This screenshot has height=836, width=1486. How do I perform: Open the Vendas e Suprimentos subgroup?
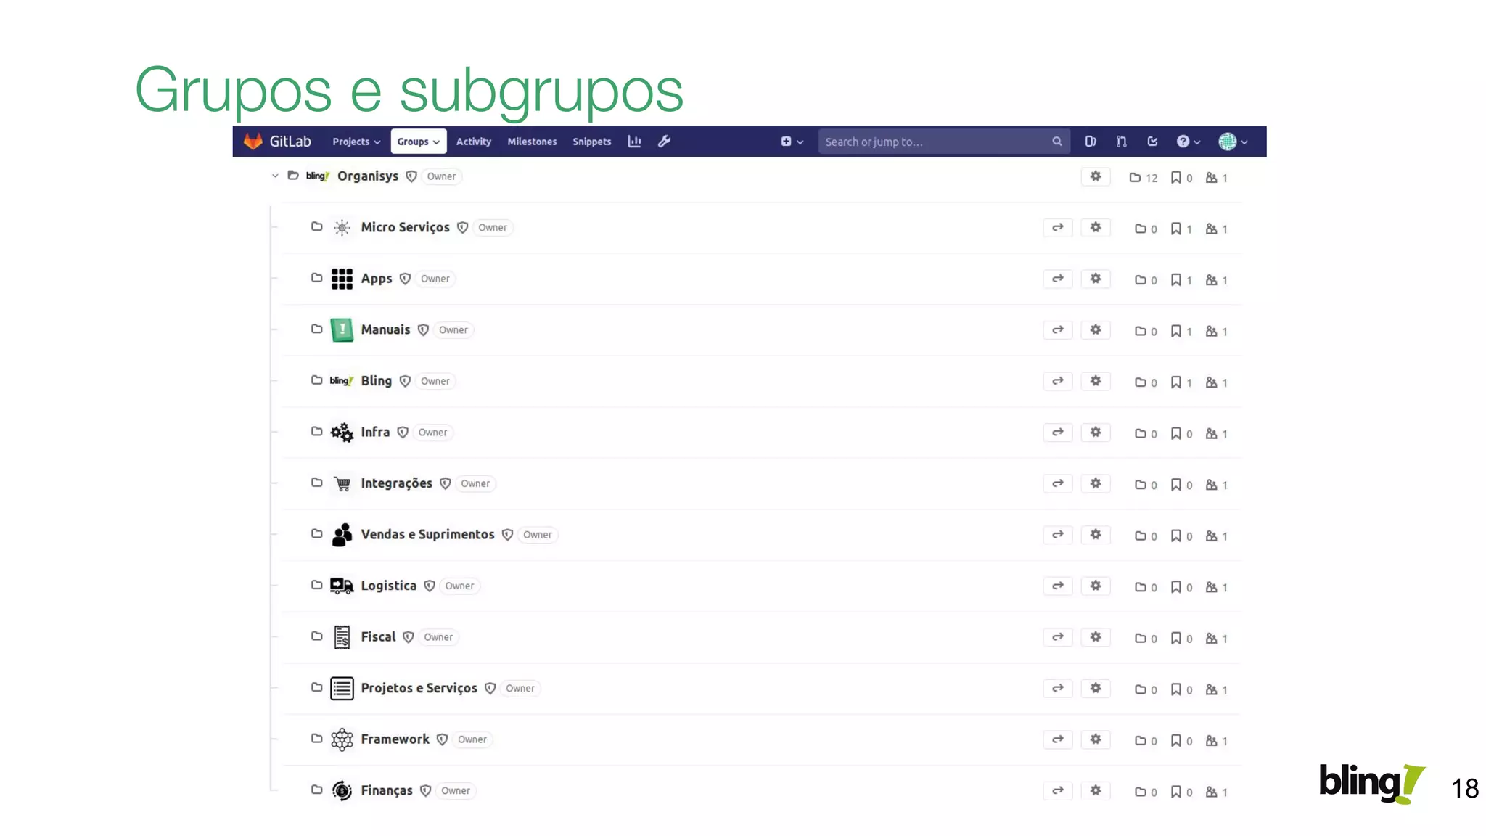(427, 534)
